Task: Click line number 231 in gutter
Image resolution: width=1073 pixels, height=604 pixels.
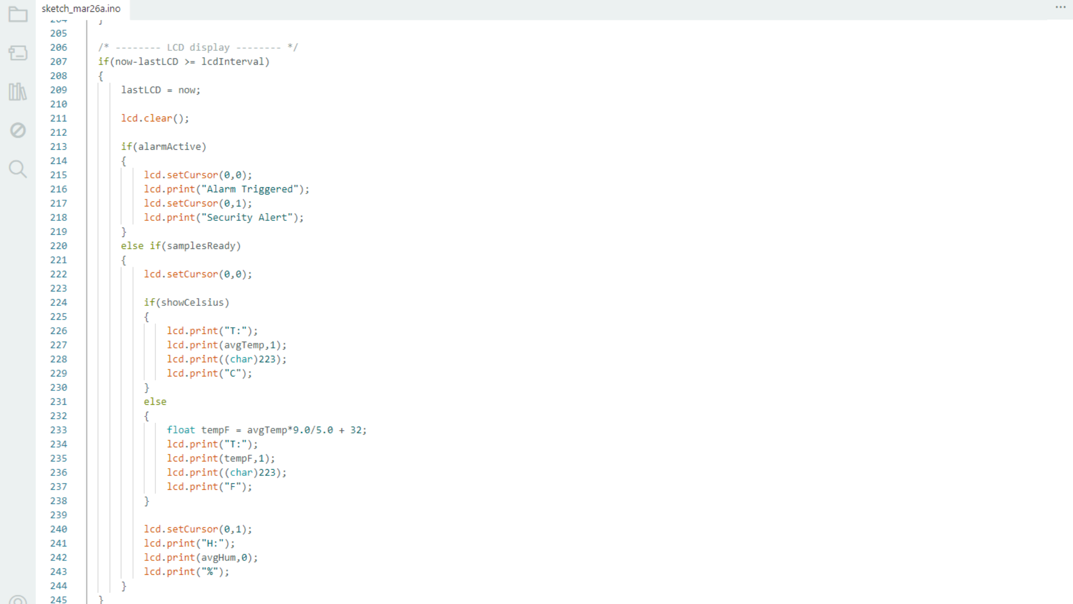Action: coord(59,402)
